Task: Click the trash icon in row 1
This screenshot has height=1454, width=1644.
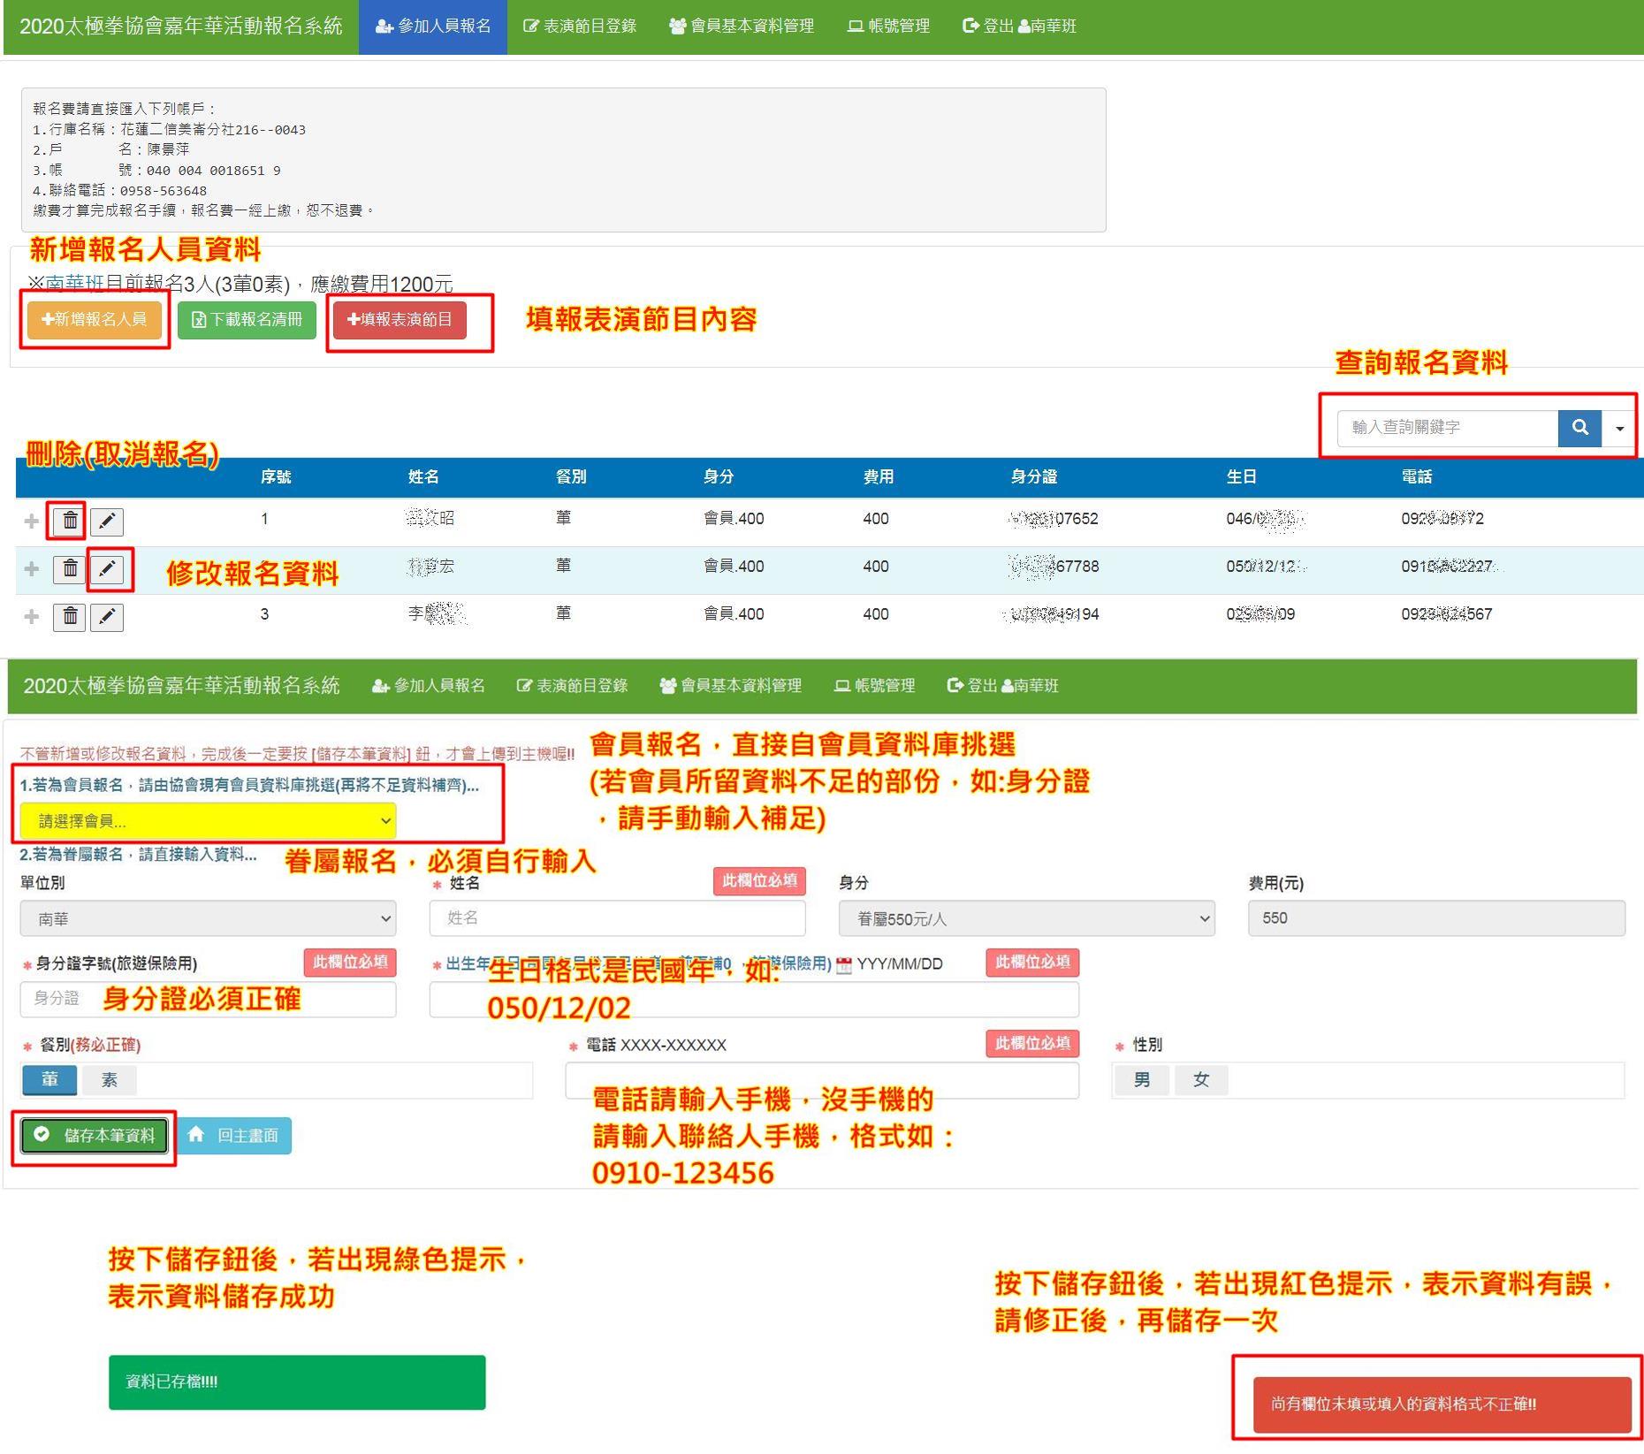Action: point(69,521)
